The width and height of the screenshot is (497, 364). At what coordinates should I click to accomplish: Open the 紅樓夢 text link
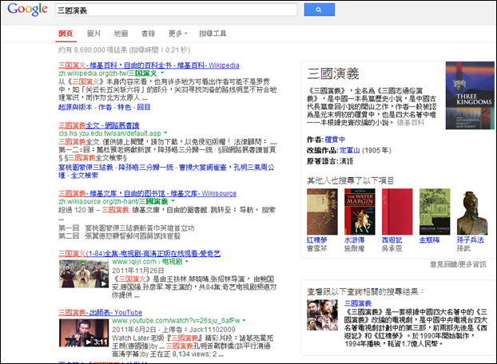317,240
